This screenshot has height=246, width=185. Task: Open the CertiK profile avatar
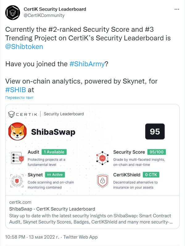click(x=13, y=13)
